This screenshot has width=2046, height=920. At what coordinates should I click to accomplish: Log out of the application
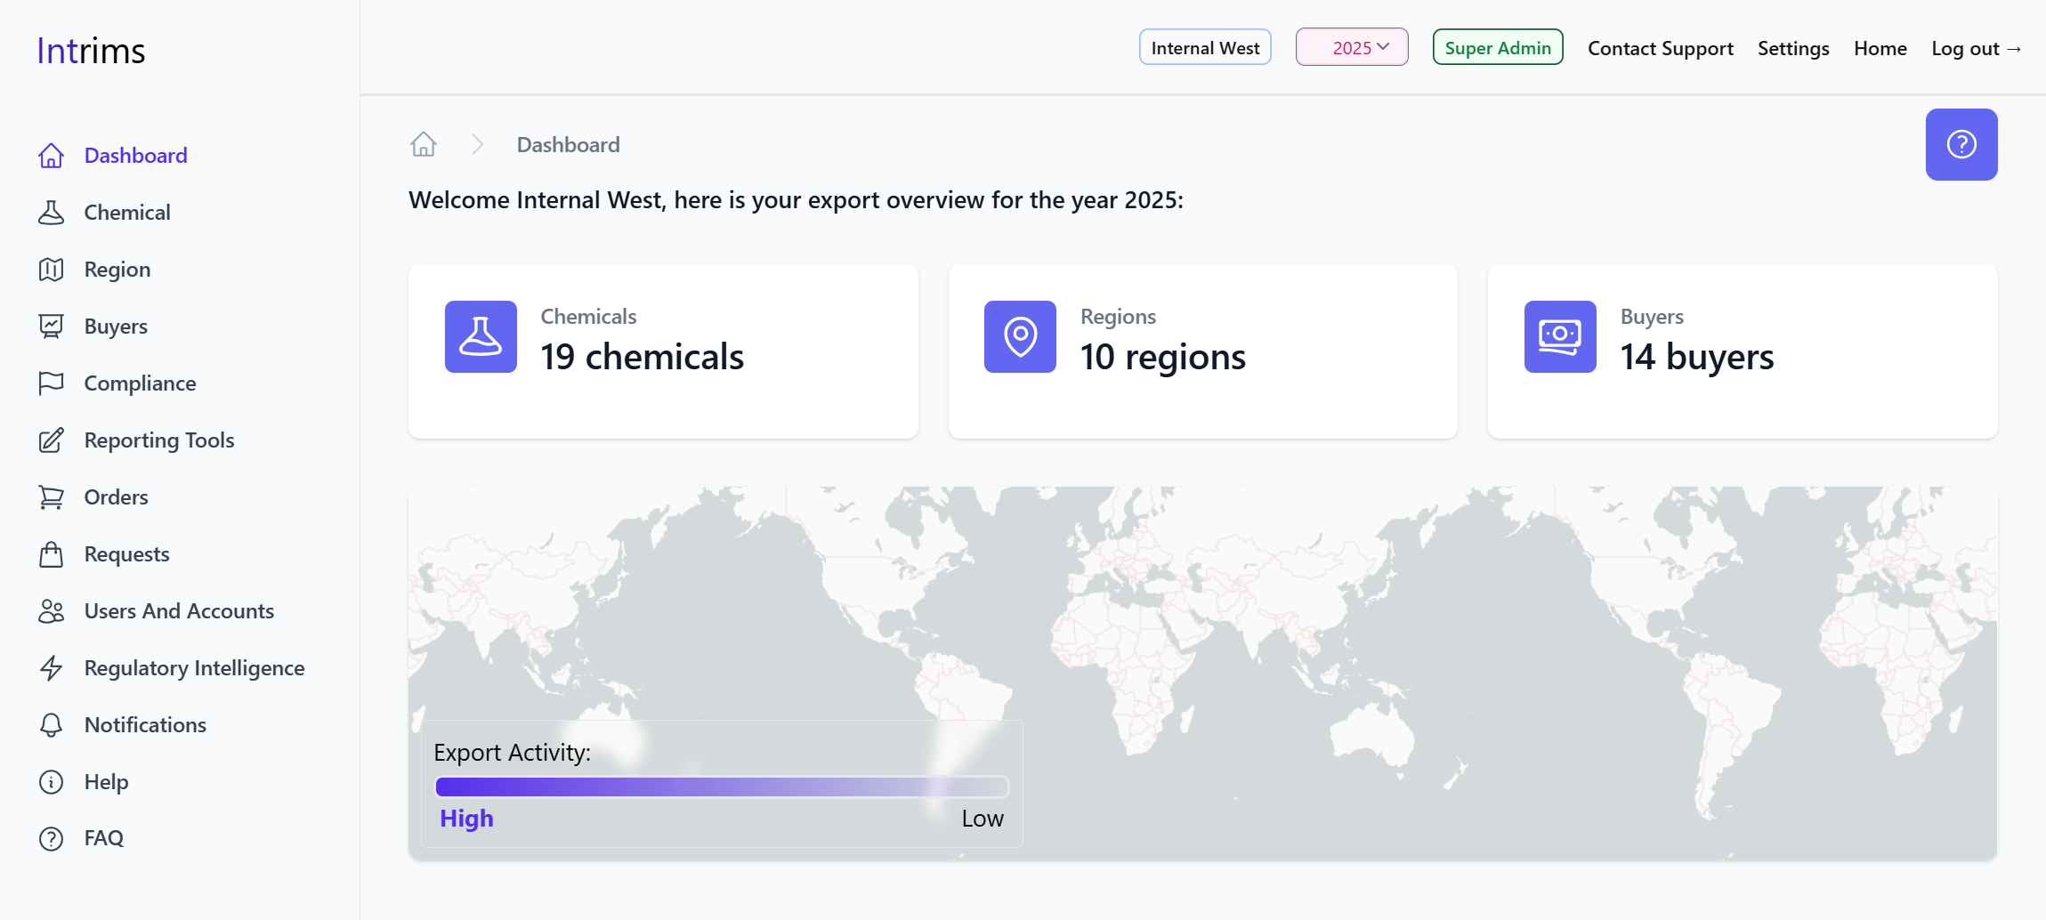pos(1975,48)
